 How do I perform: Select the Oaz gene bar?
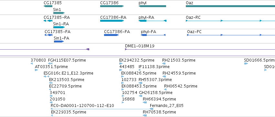pyautogui.click(x=230, y=6)
